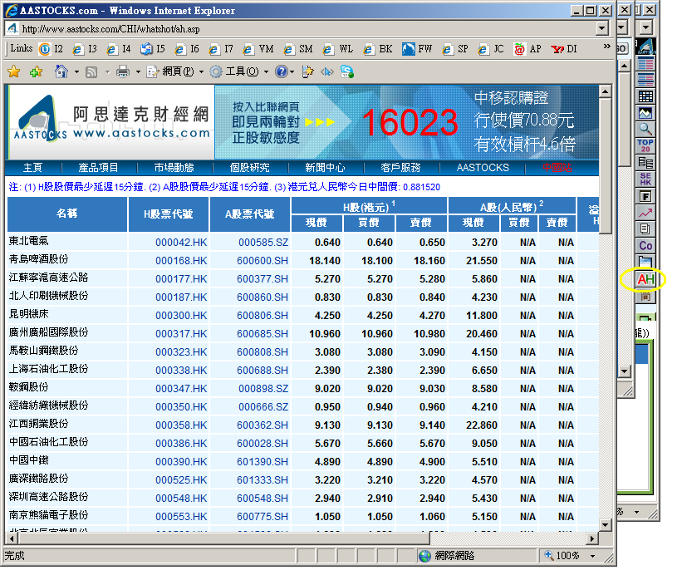Click the horizontal scrollbar left arrow
The image size is (682, 570).
tap(12, 538)
